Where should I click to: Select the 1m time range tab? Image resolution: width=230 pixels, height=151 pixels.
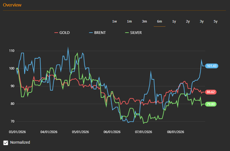tap(129, 21)
